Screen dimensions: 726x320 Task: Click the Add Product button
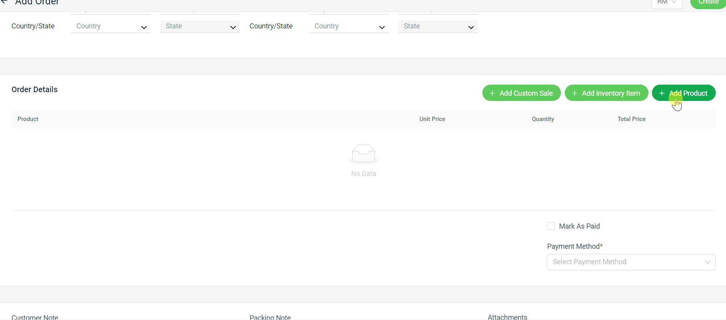[x=684, y=93]
